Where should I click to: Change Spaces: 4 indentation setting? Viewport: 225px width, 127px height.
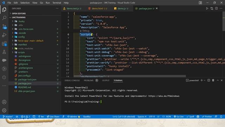pos(142,117)
